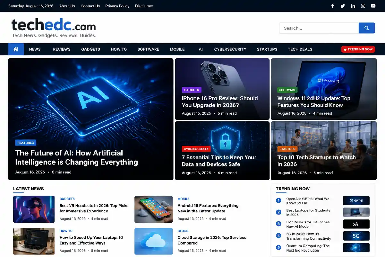Click the Android phone article thumbnail

[x=153, y=209]
